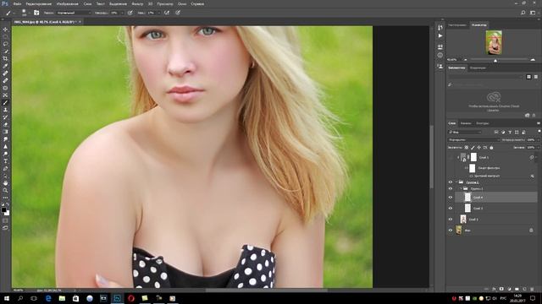Click the search icon at top right
The width and height of the screenshot is (542, 304).
523,13
